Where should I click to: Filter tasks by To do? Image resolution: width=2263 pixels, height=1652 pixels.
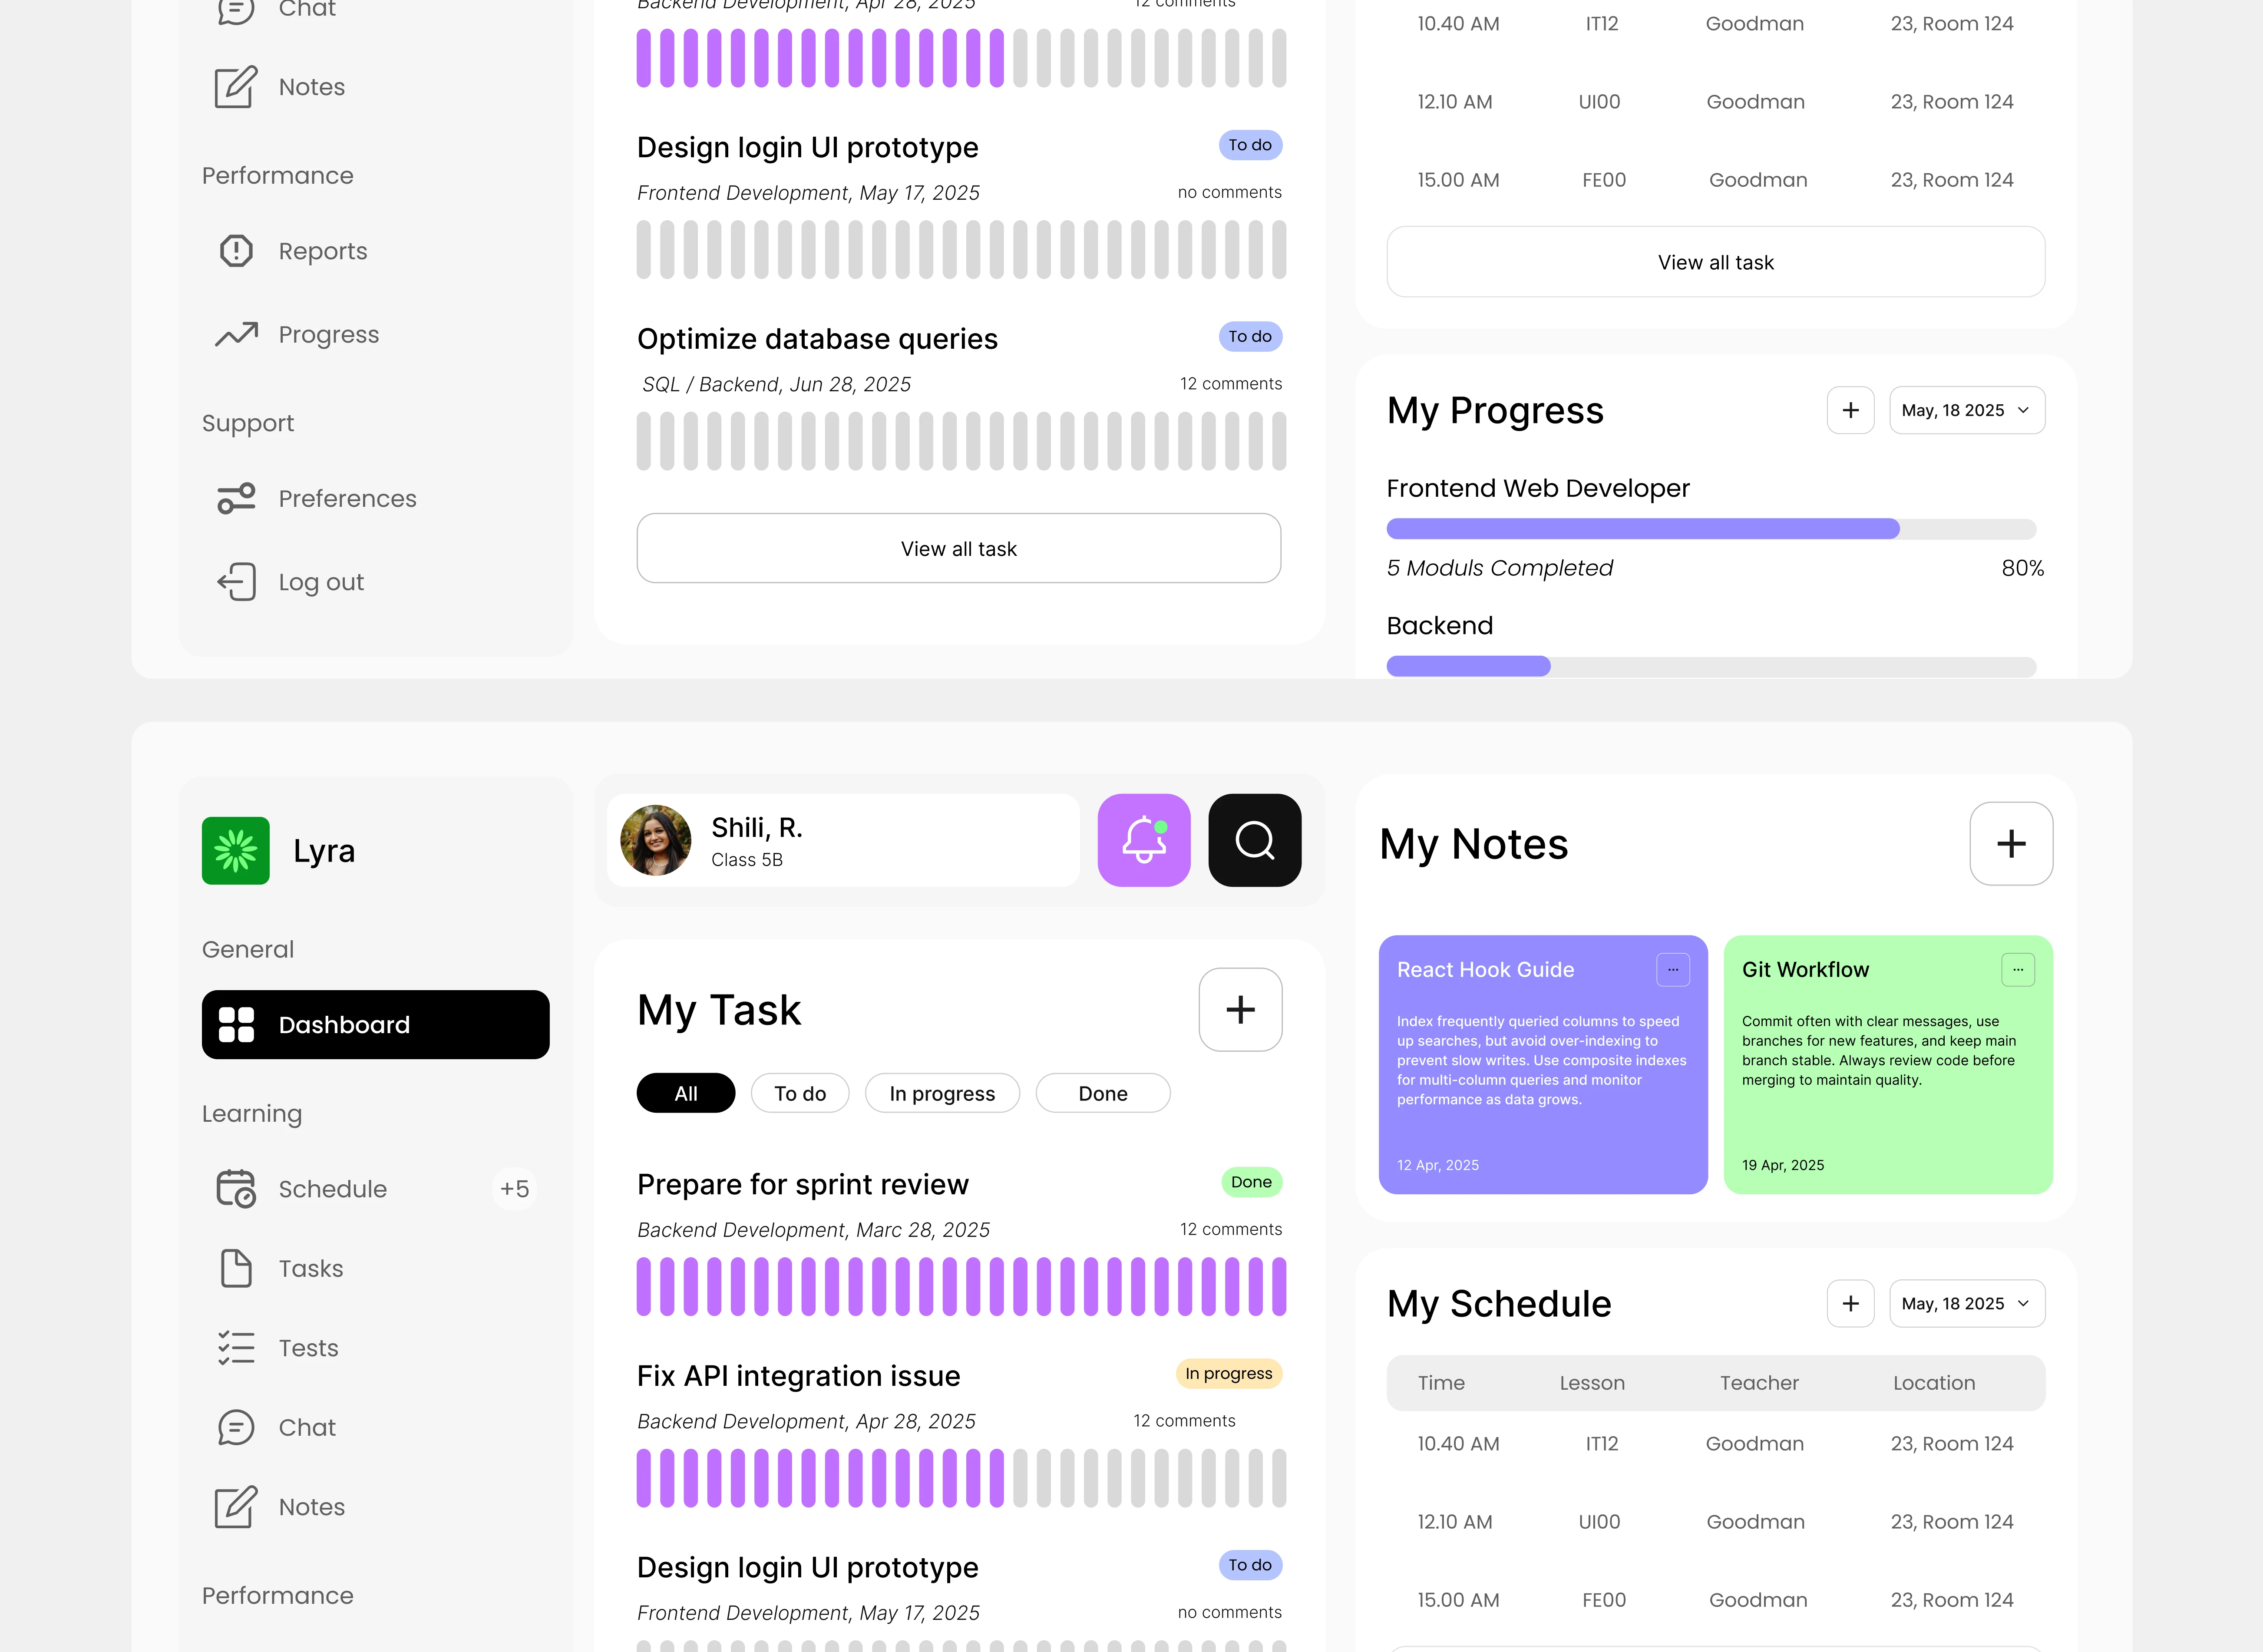(799, 1093)
